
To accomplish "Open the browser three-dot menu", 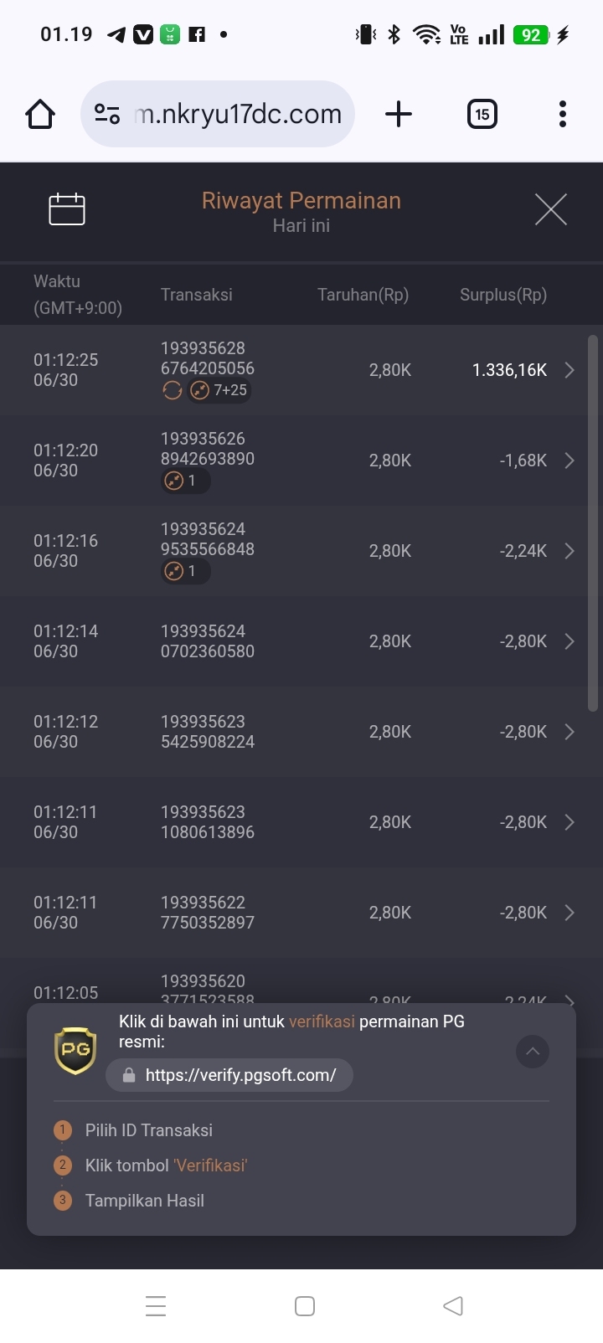I will pos(563,114).
